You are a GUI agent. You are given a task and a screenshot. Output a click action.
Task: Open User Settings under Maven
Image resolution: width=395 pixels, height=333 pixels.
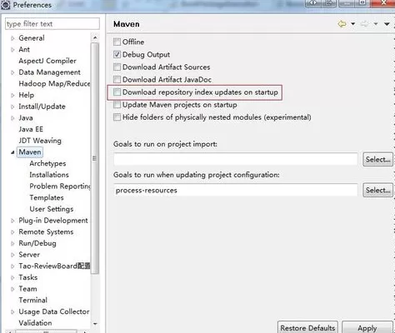pyautogui.click(x=52, y=209)
